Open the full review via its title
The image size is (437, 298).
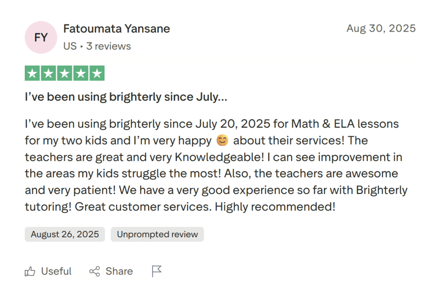125,97
